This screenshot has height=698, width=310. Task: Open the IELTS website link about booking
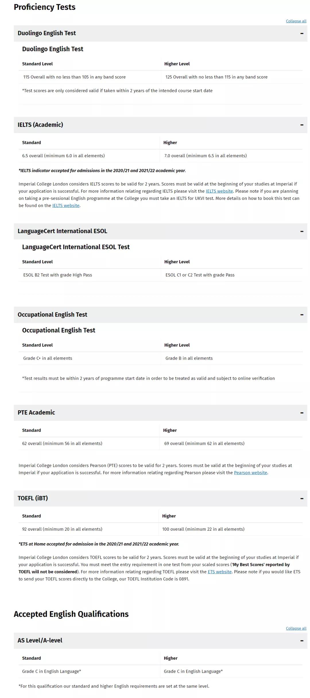pos(66,206)
